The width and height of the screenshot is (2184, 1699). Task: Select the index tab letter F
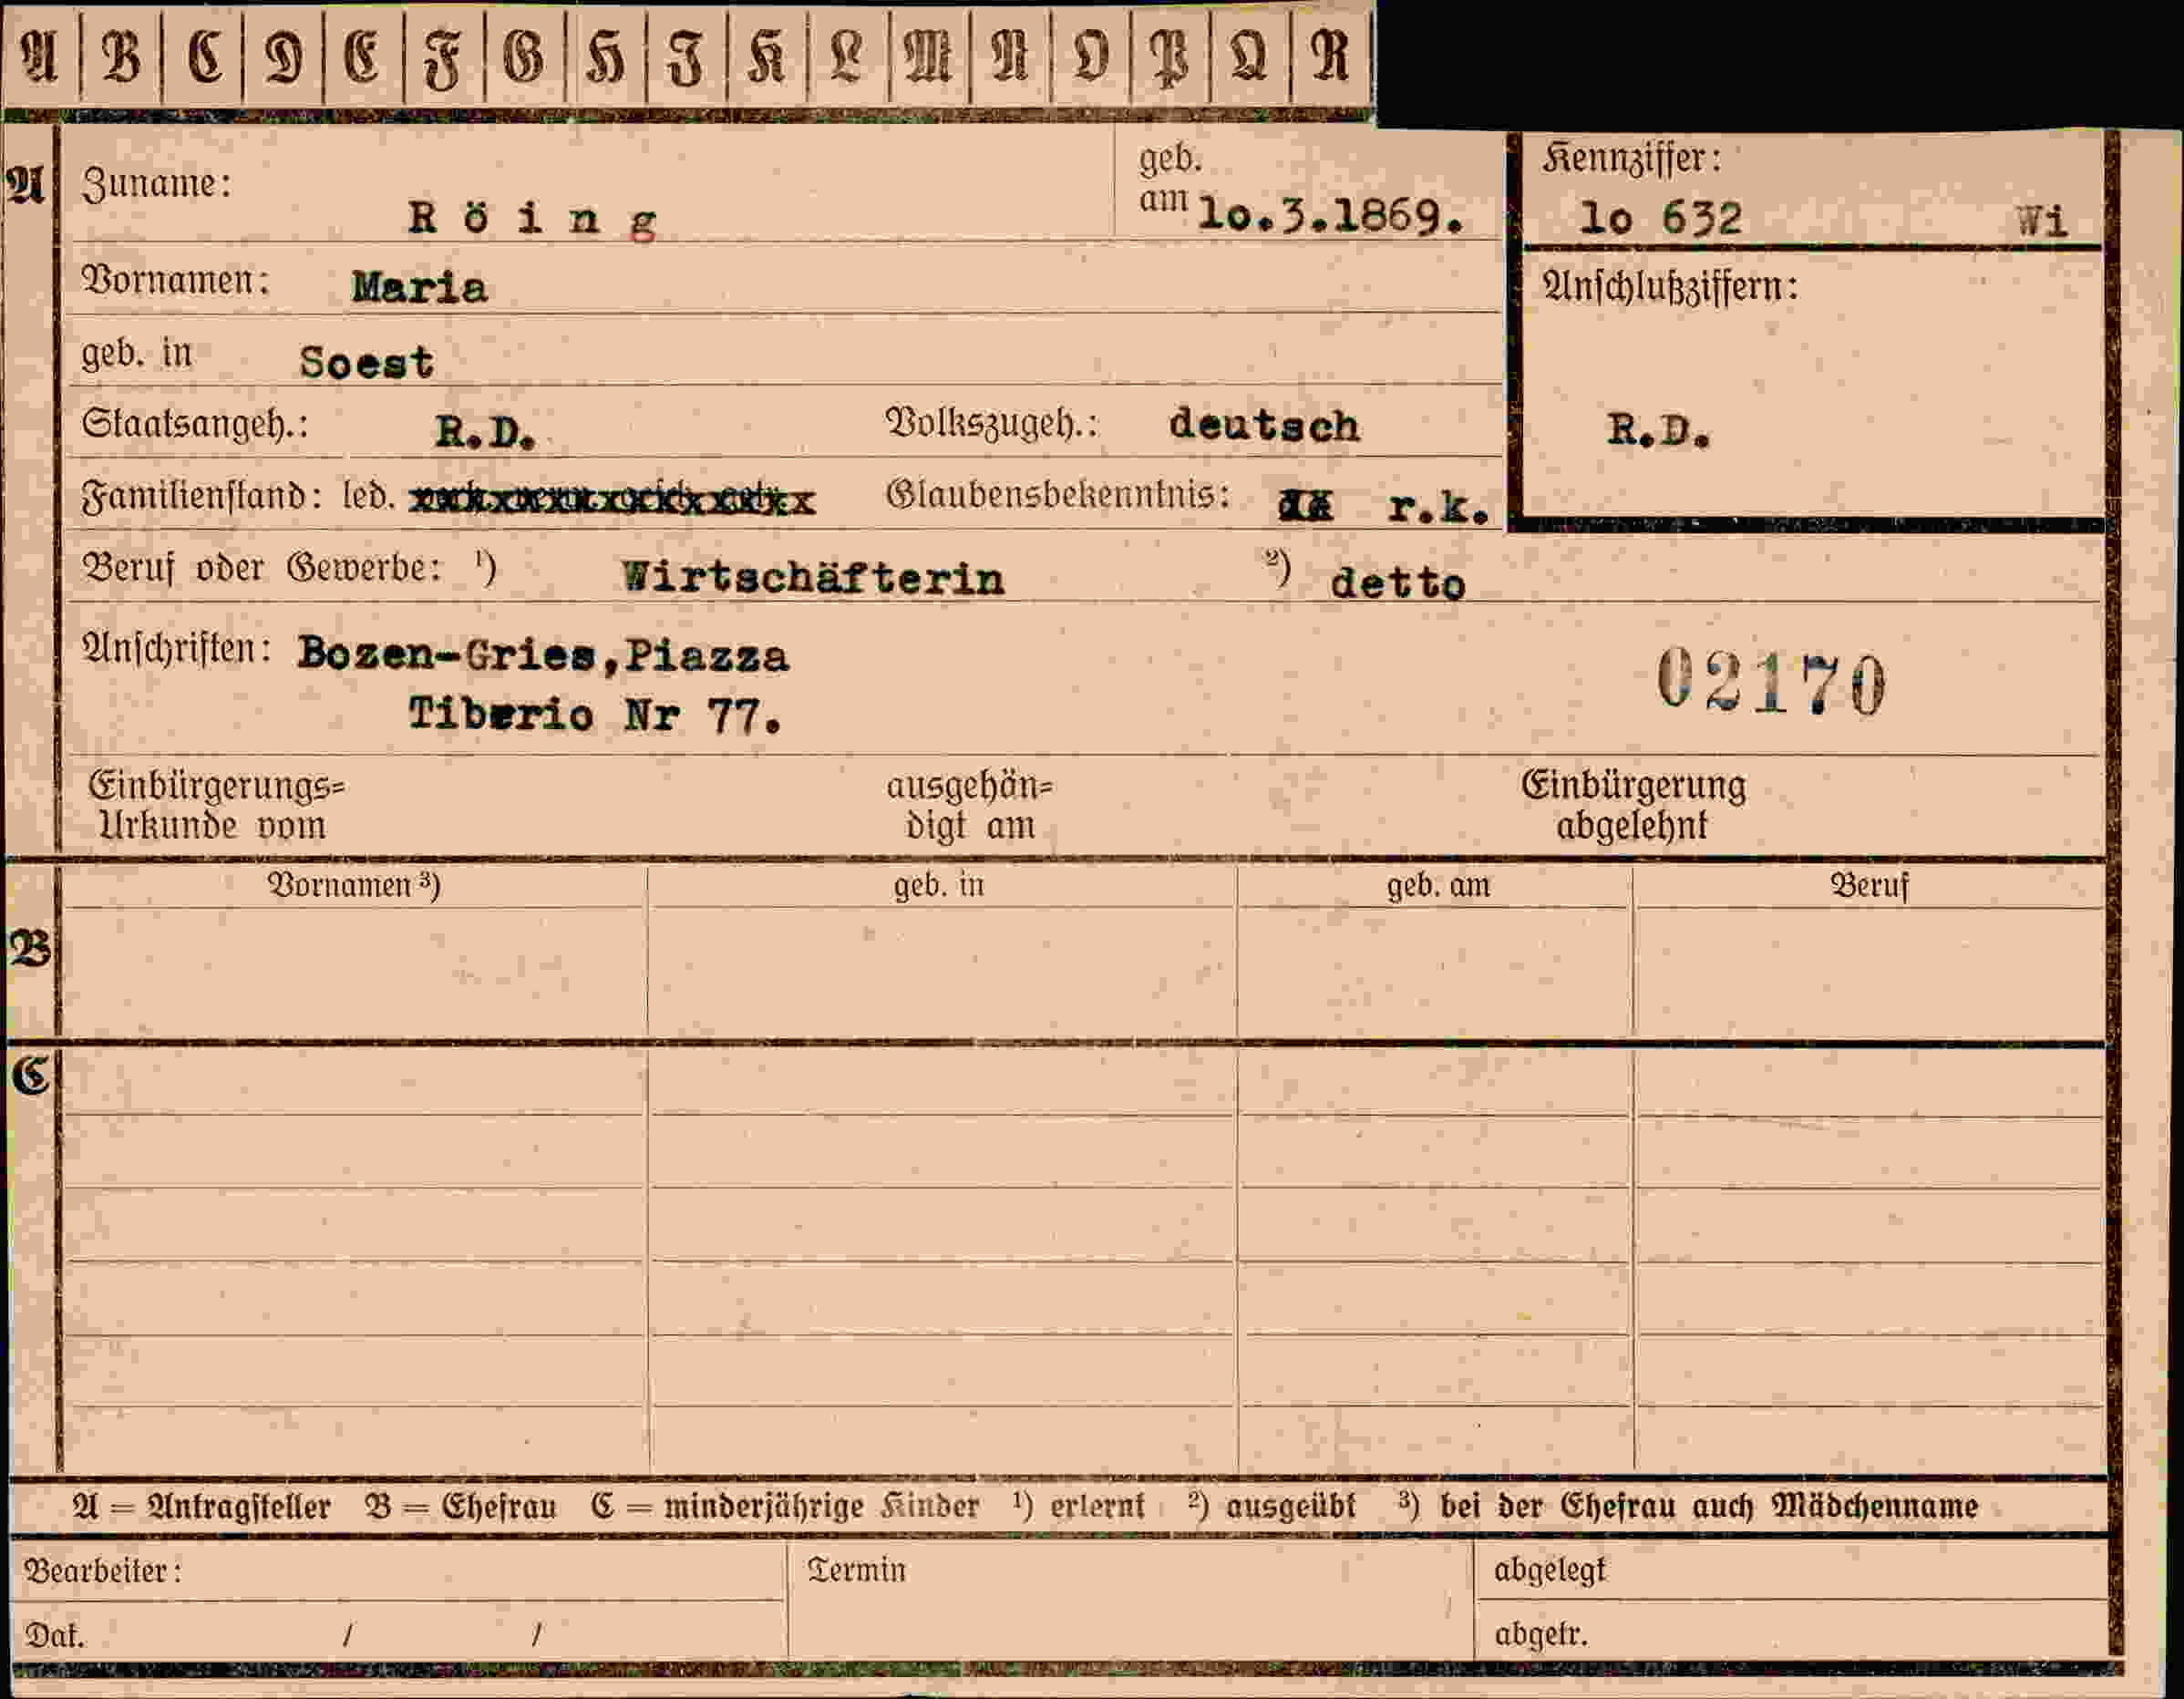tap(444, 59)
